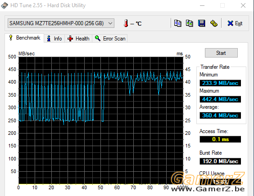Close the HD Tune window

243,5
